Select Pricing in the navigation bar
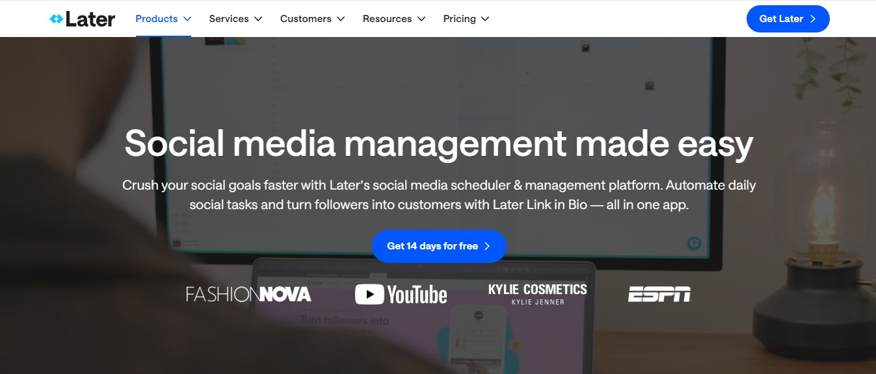Screen dimensions: 876x374 point(459,19)
